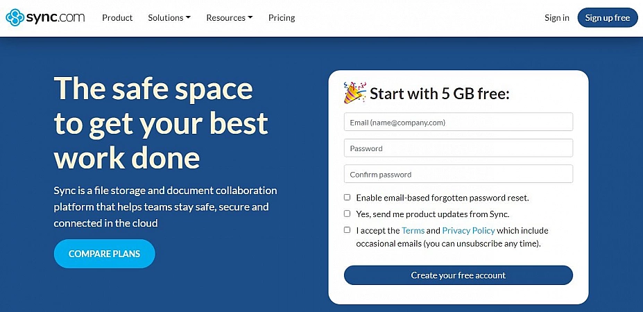
Task: Click the sync.com wordmark text
Action: click(x=57, y=17)
